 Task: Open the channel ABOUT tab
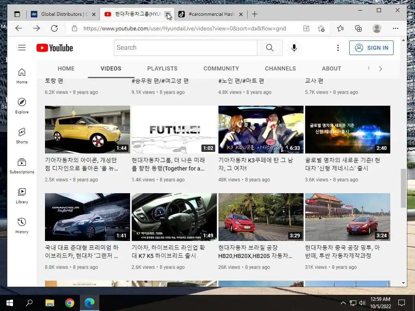[x=332, y=68]
